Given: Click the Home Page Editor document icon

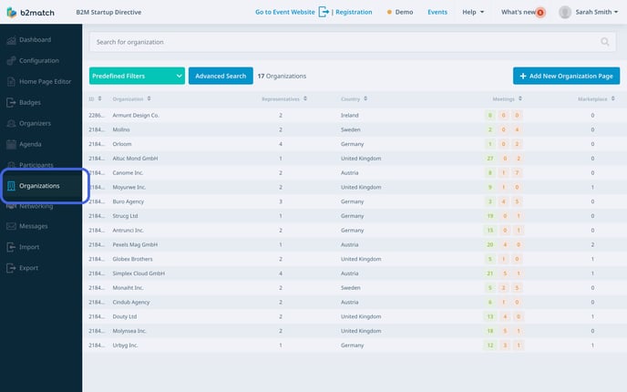Looking at the screenshot, I should pyautogui.click(x=11, y=82).
